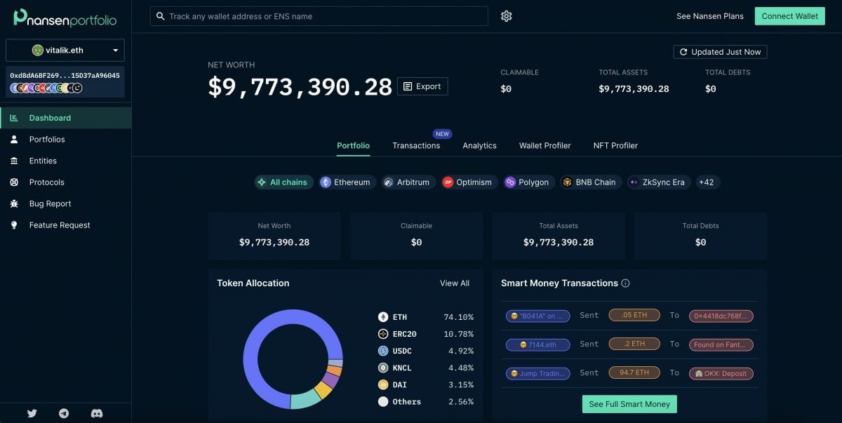Open the settings gear next to search

[506, 15]
